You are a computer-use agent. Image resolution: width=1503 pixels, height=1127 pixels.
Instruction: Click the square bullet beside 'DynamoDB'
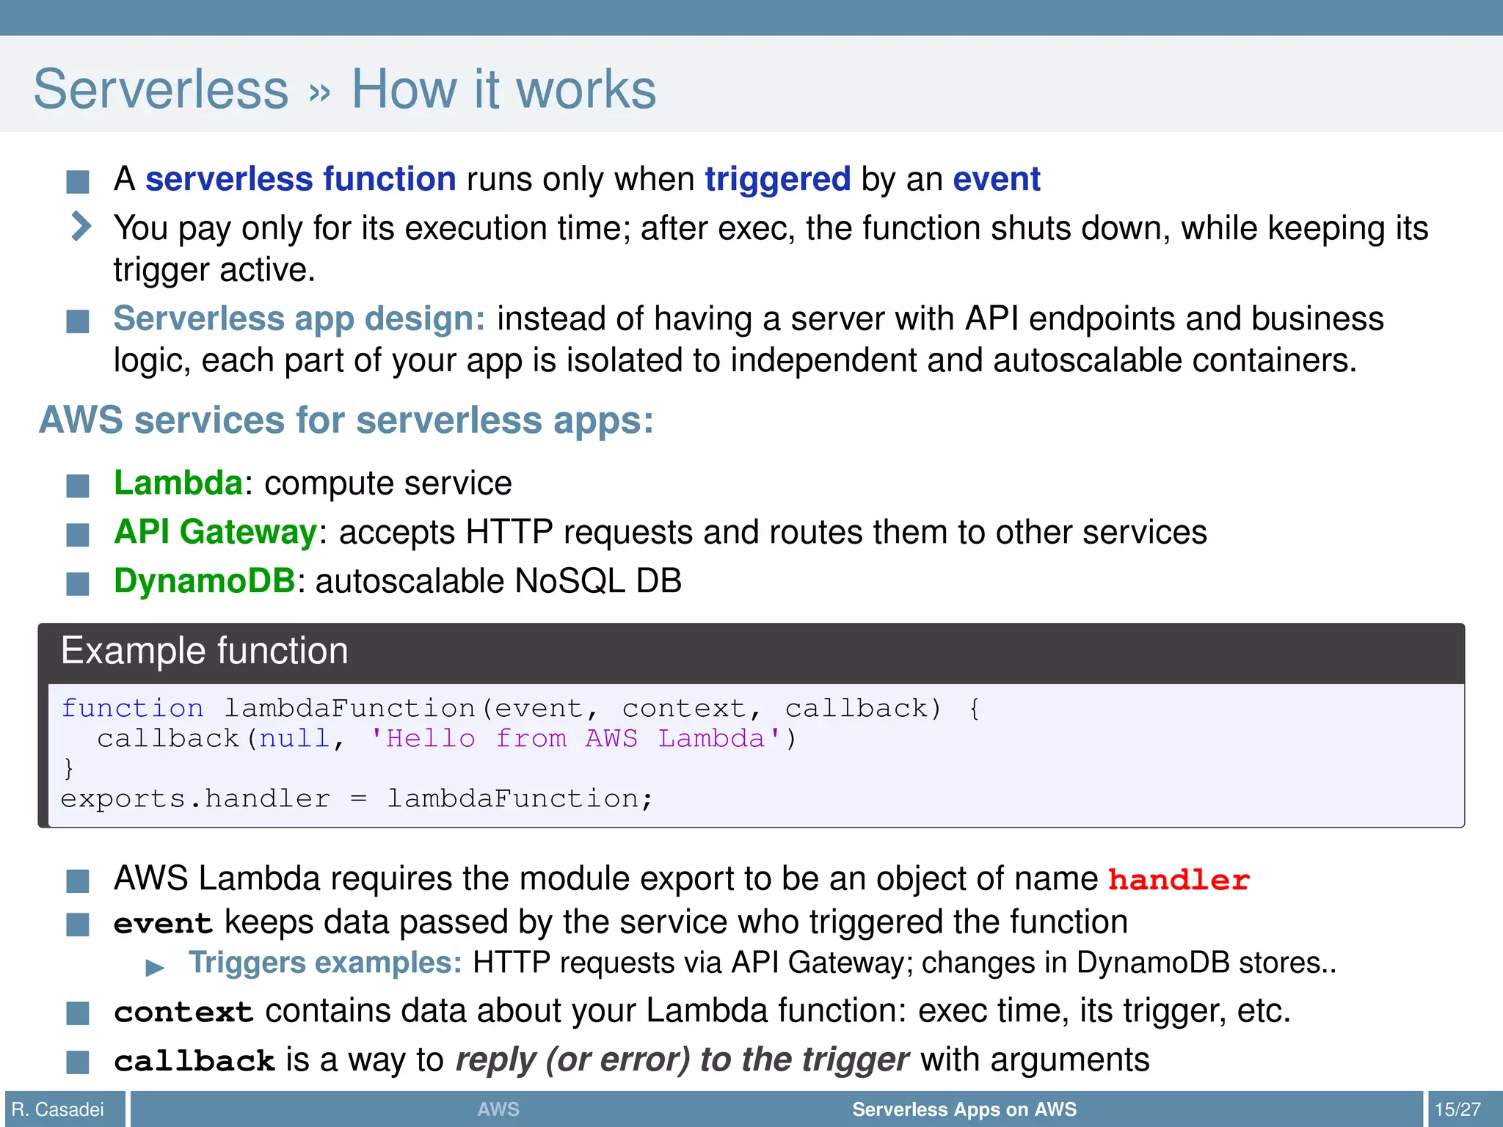coord(78,584)
